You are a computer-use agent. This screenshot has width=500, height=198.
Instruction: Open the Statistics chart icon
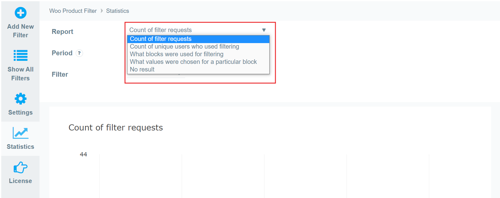point(21,133)
